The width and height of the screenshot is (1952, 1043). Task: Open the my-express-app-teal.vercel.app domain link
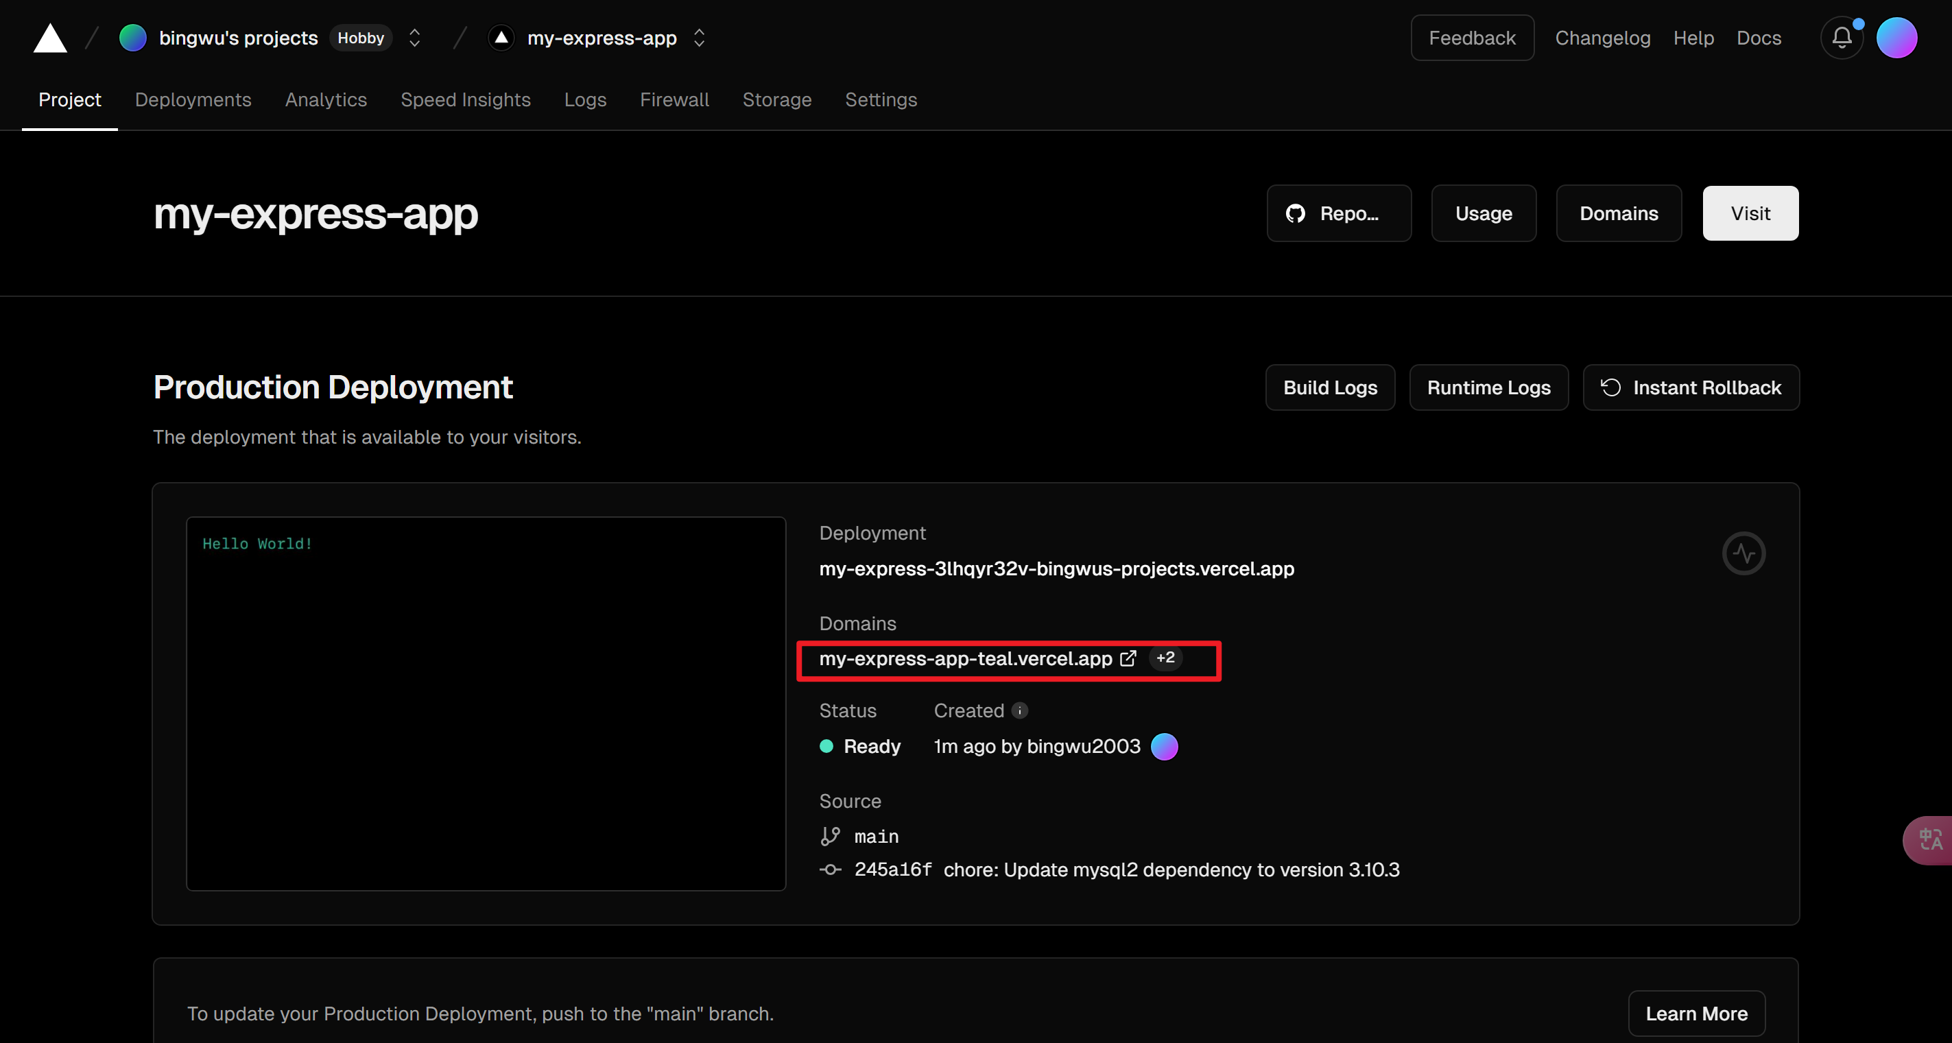[964, 658]
